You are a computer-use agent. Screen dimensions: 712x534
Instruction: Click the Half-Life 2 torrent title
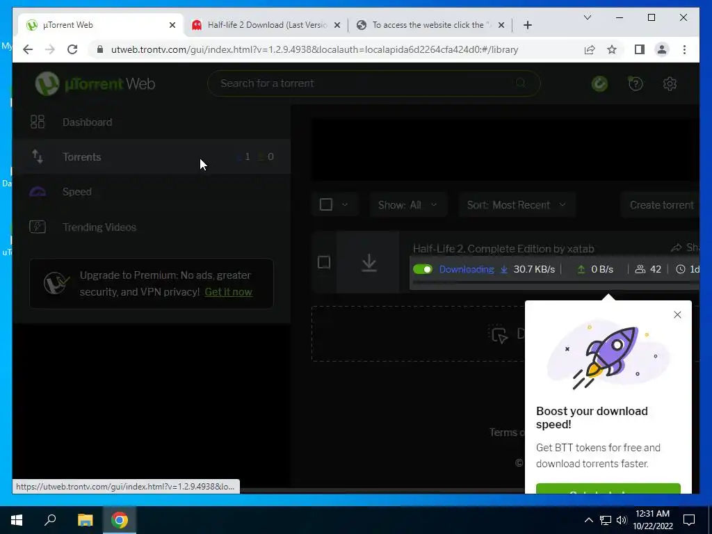503,249
